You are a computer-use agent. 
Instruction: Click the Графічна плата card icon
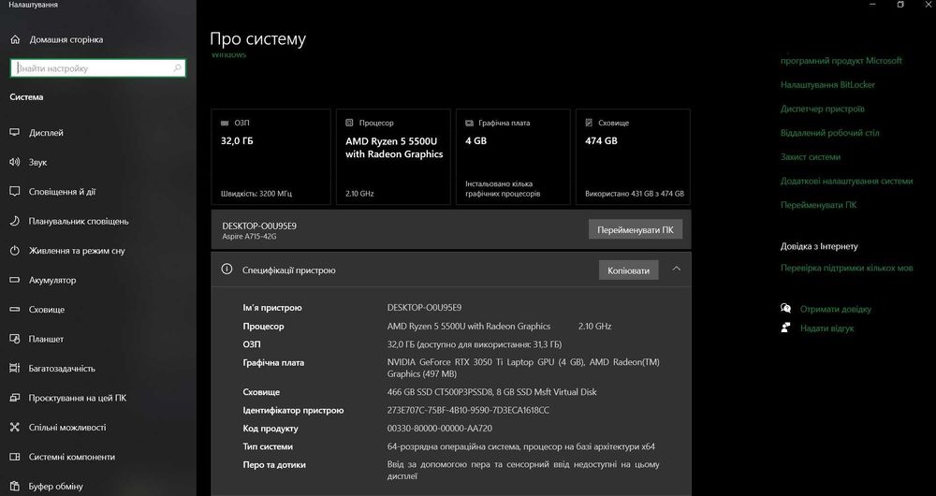click(x=469, y=123)
